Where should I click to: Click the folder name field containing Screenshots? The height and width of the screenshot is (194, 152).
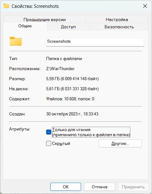pyautogui.click(x=95, y=42)
